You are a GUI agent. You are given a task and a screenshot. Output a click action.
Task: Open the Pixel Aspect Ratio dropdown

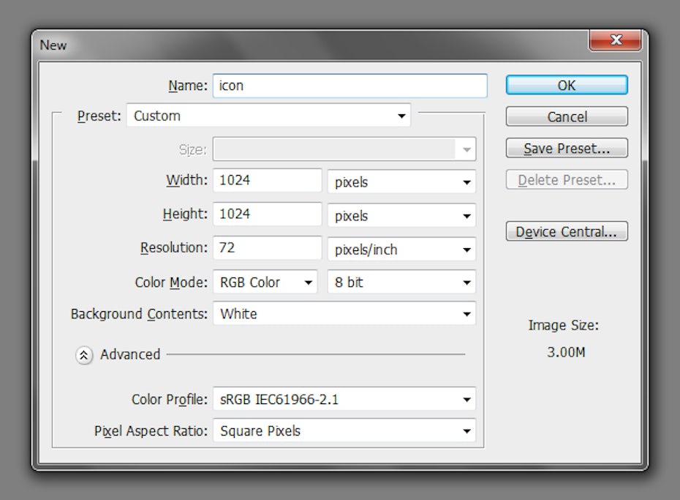[344, 431]
